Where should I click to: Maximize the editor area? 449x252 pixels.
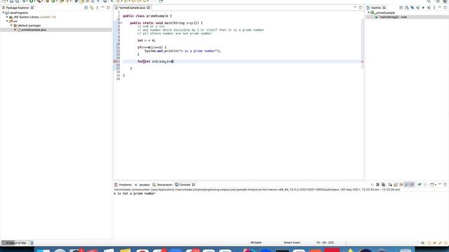click(361, 8)
